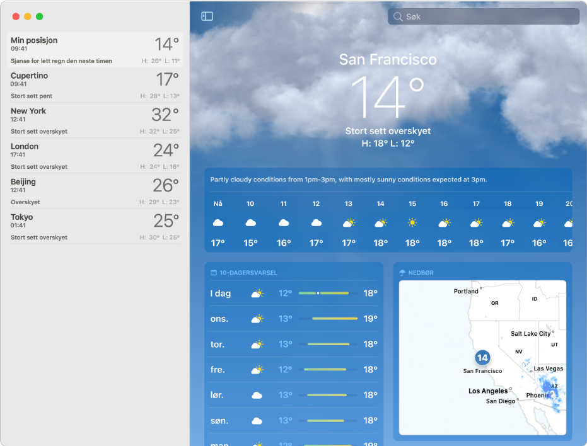This screenshot has width=587, height=446.
Task: Click the cloud icon for hour 10
Action: coord(250,223)
